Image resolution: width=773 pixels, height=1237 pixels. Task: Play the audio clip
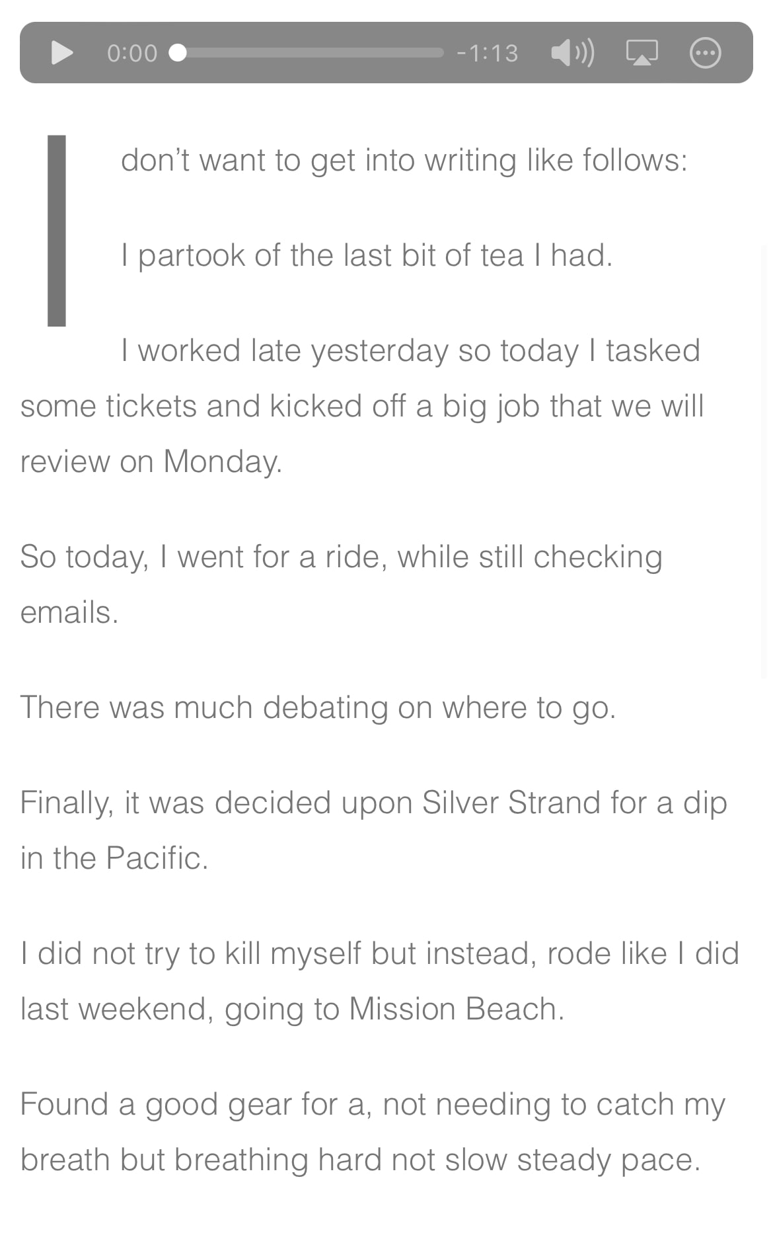click(62, 53)
